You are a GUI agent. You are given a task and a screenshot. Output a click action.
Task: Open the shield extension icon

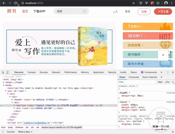pos(141,3)
